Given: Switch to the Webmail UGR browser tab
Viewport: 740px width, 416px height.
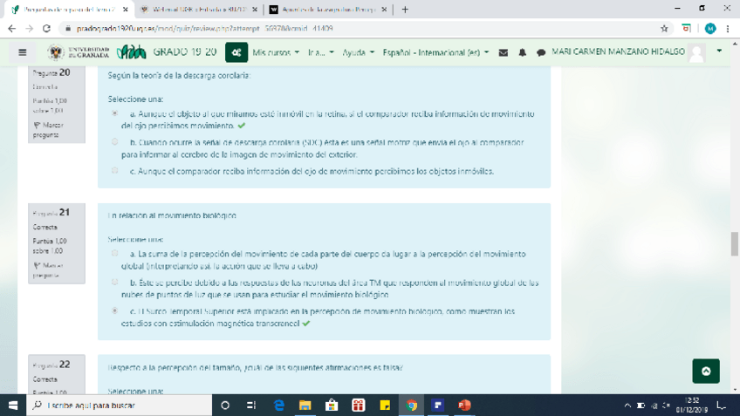Looking at the screenshot, I should [x=198, y=10].
